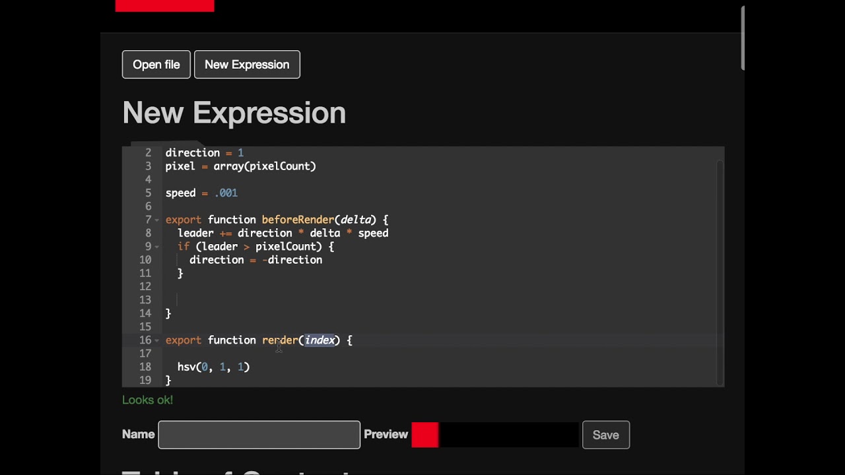Place the cursor on the speed = .001 line
845x475 pixels.
click(201, 193)
